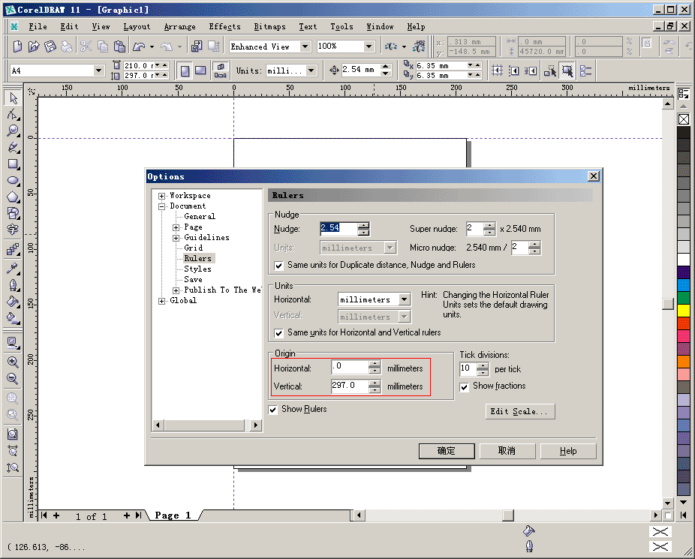Click the Nudge value input field
This screenshot has height=559, width=695.
[x=338, y=229]
